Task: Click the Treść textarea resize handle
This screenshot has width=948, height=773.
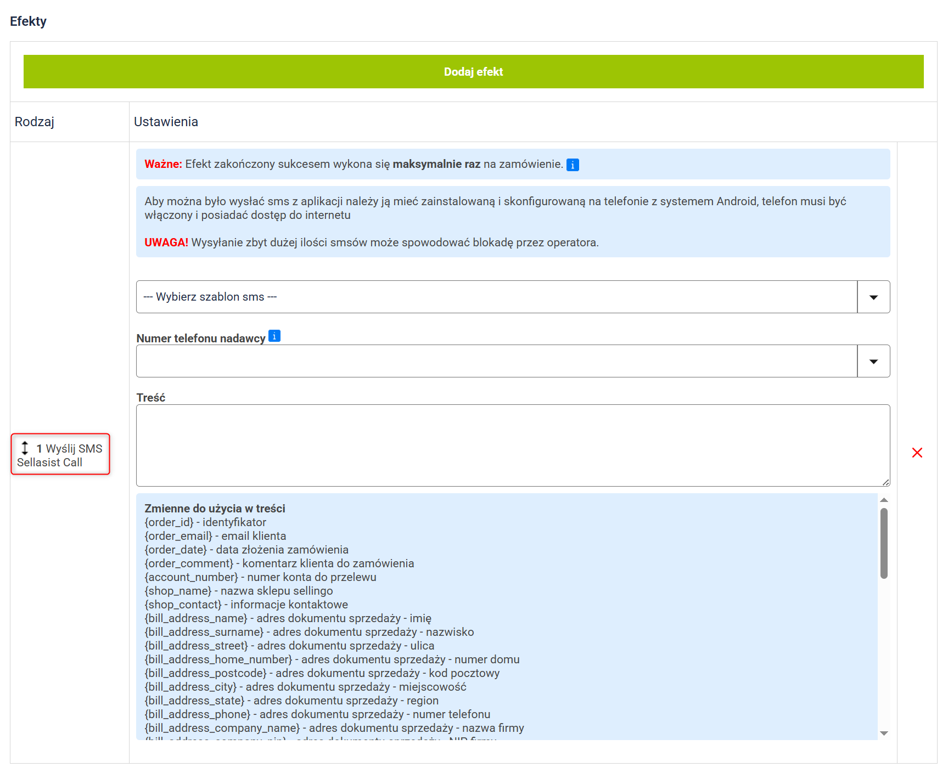Action: pos(885,482)
